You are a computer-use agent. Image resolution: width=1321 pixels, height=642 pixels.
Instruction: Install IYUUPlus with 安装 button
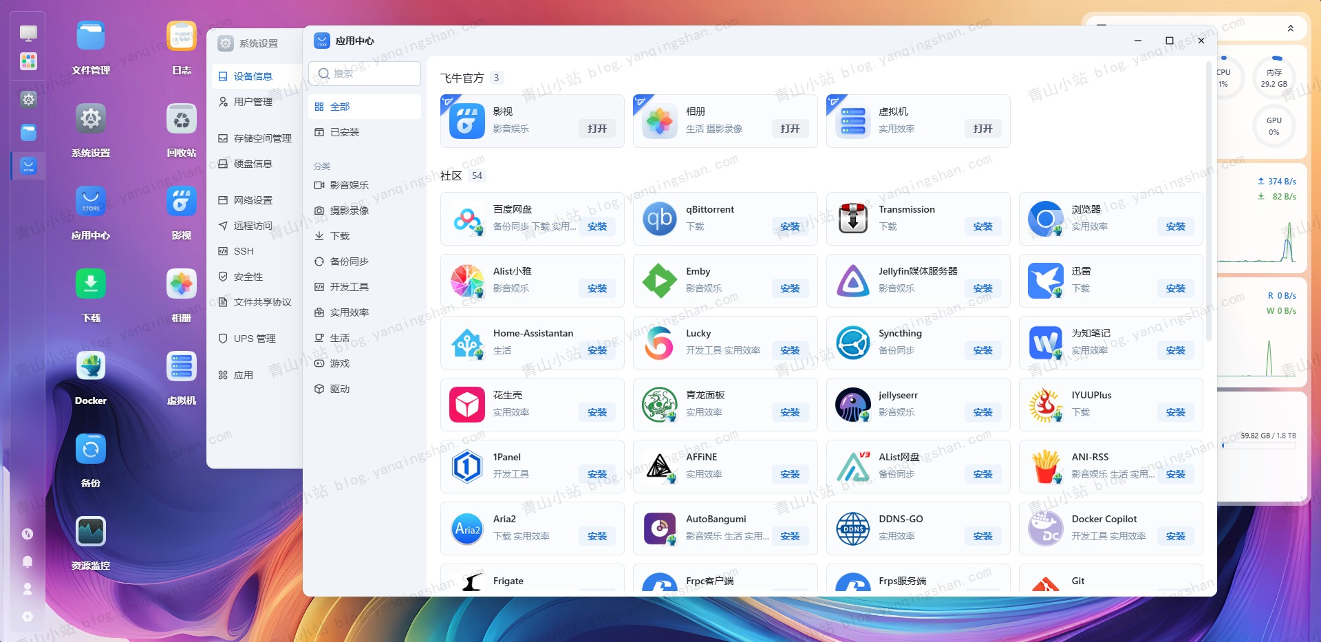pyautogui.click(x=1175, y=412)
